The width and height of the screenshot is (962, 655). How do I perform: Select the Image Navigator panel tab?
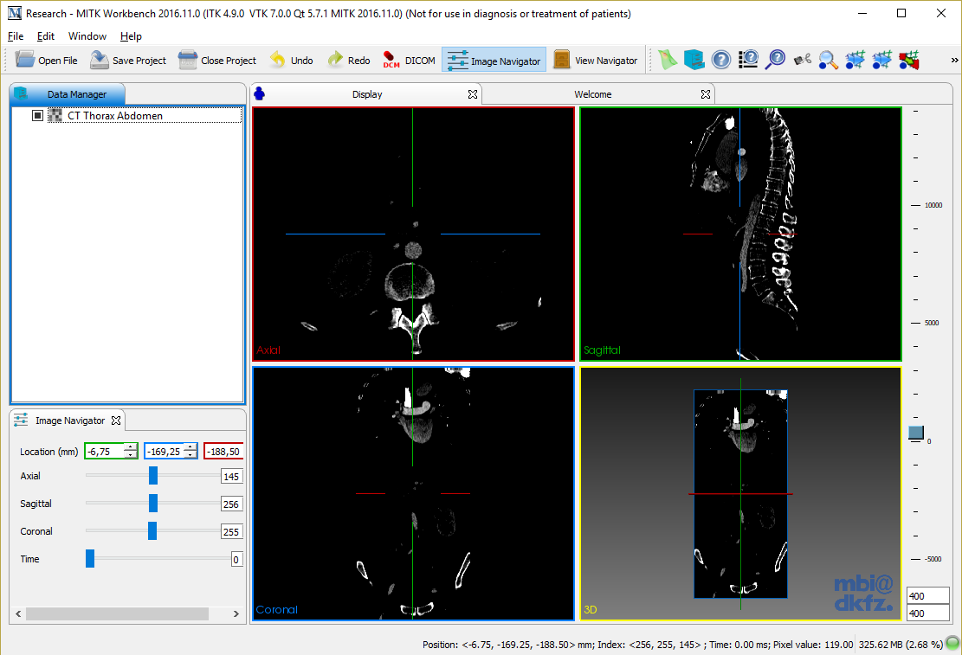pos(67,421)
